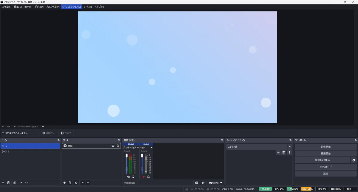Open virtual camera settings gear icon
This screenshot has height=192, width=358.
pyautogui.click(x=354, y=160)
